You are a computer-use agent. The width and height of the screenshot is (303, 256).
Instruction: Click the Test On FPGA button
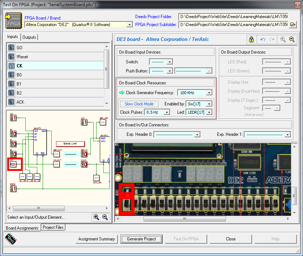tap(186, 239)
